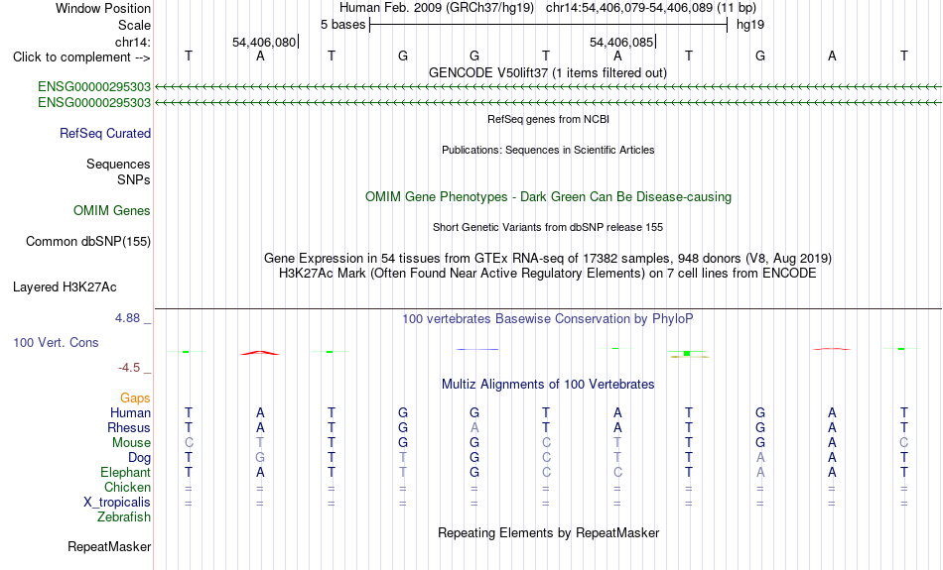Click GTEx Gene Expression track title
This screenshot has width=943, height=570.
[x=548, y=259]
